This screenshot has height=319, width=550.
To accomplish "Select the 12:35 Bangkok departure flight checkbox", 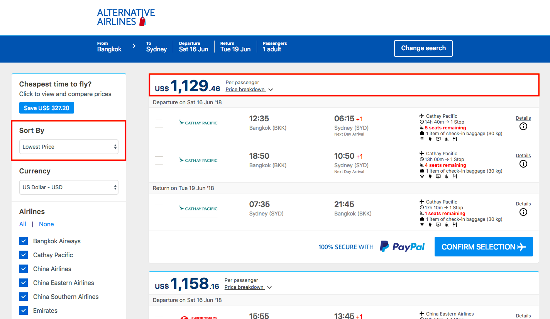I will 159,123.
